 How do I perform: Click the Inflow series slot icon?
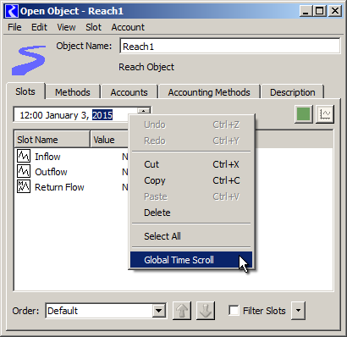tap(24, 156)
